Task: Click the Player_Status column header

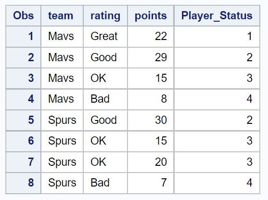Action: tap(217, 16)
